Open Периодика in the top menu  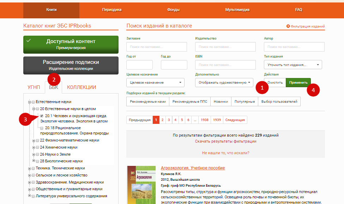112,10
